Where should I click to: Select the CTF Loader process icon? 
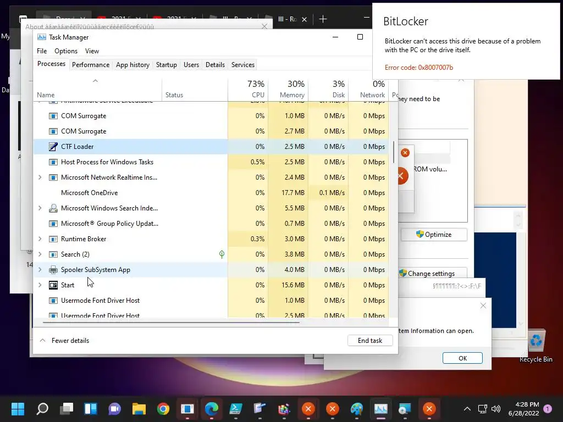53,146
